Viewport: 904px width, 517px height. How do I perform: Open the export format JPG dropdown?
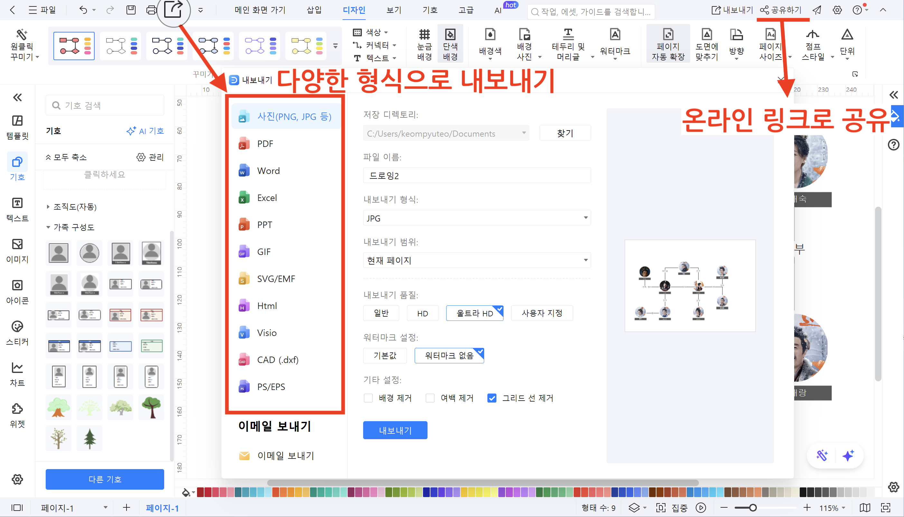(x=476, y=218)
